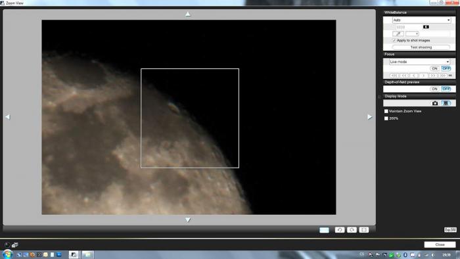This screenshot has width=460, height=259.
Task: Enable Maintain Zoom View checkbox
Action: (386, 111)
